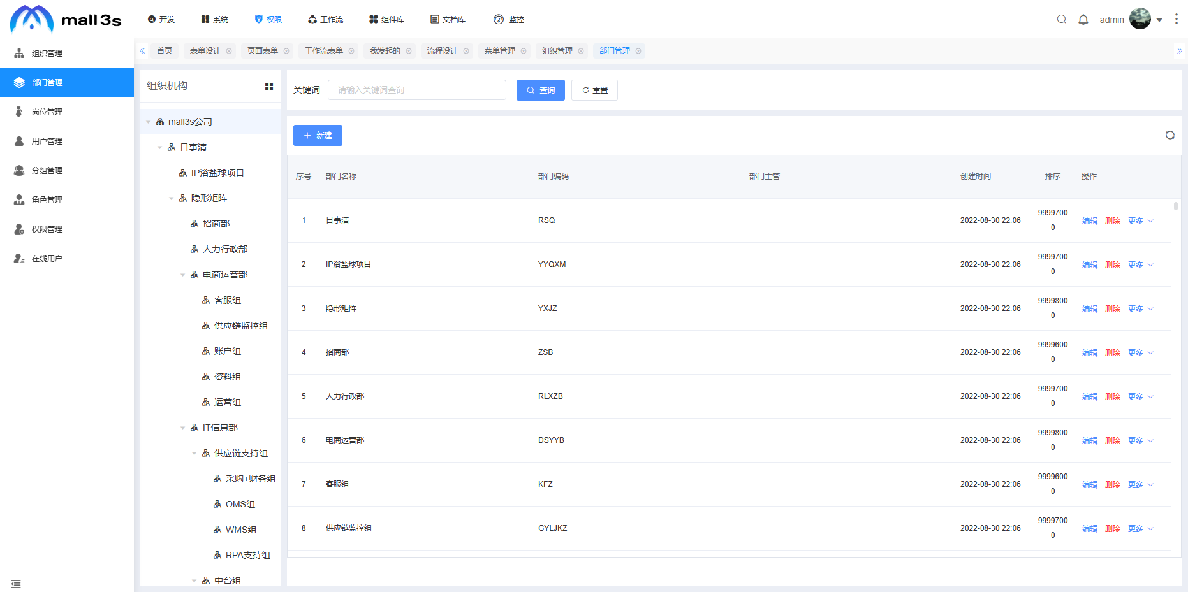Click the 新建 button
Screen dimensions: 1188x592
click(318, 135)
